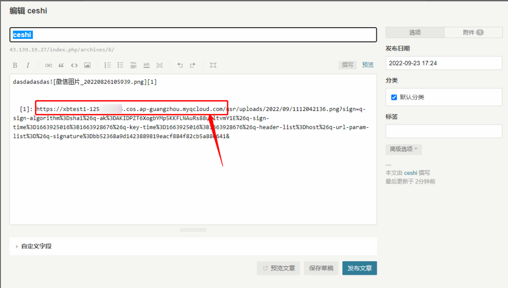This screenshot has width=508, height=288.
Task: Click the 标签 tags input field
Action: point(444,132)
